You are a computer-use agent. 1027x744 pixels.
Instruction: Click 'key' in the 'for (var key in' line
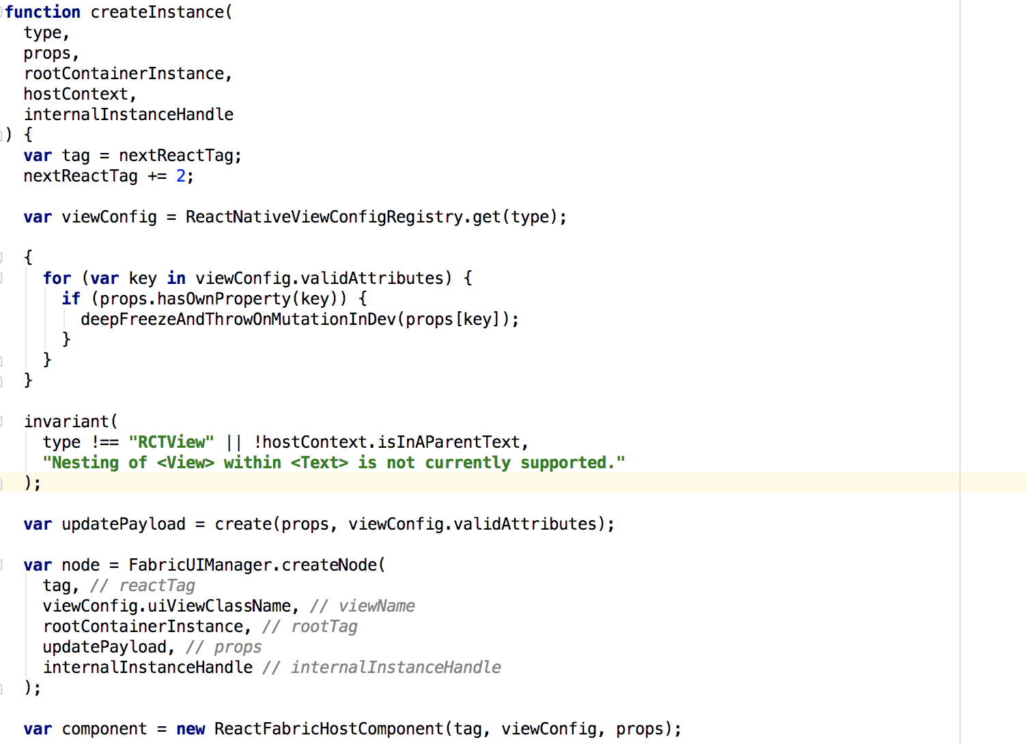[143, 278]
